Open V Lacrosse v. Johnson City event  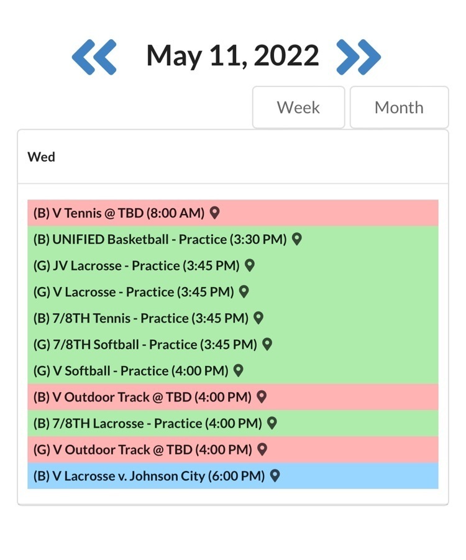click(x=149, y=476)
